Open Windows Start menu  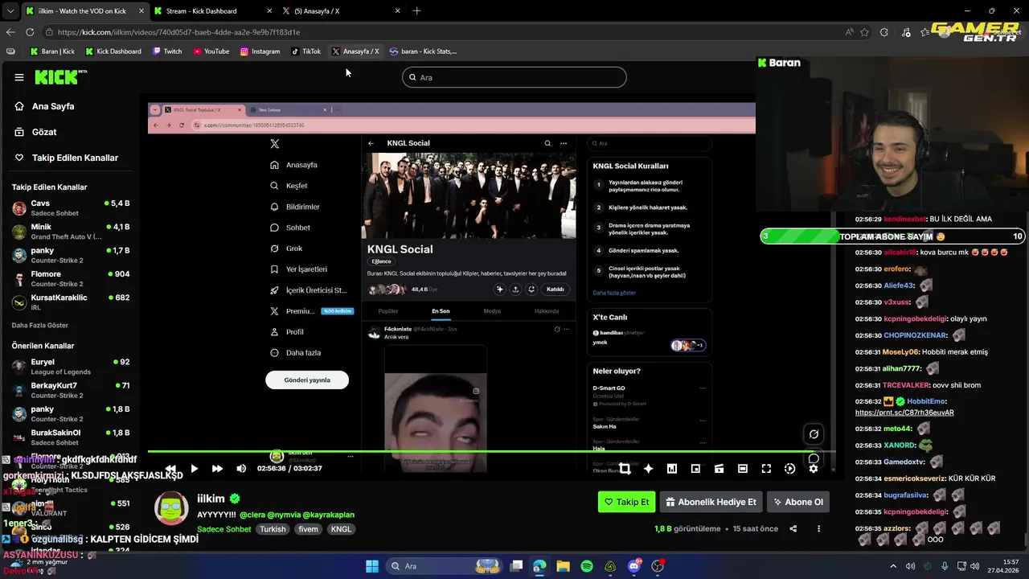(372, 566)
